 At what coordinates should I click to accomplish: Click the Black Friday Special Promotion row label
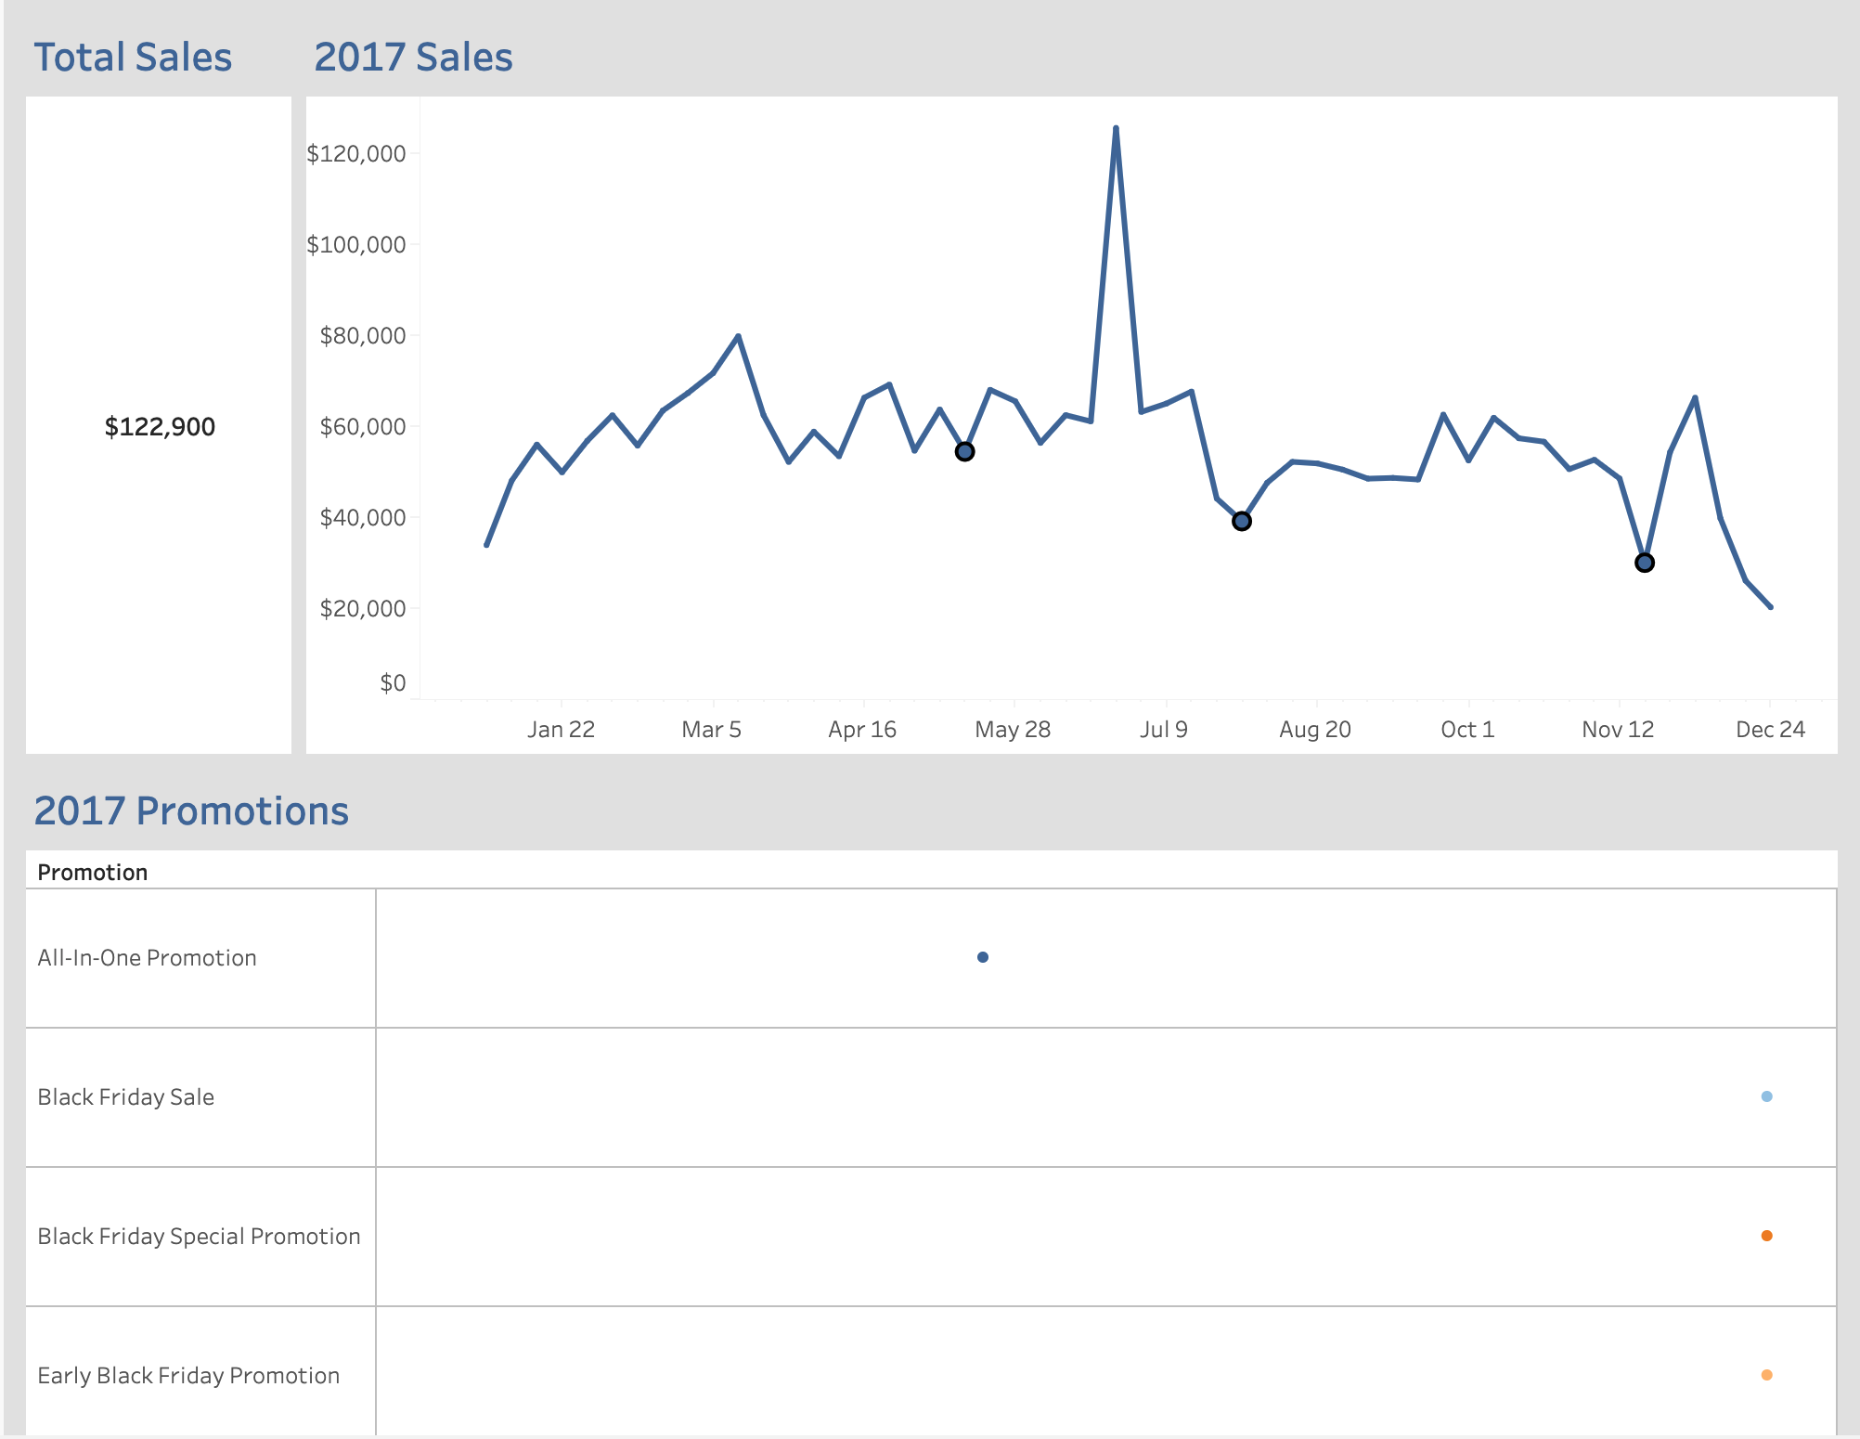pos(199,1237)
